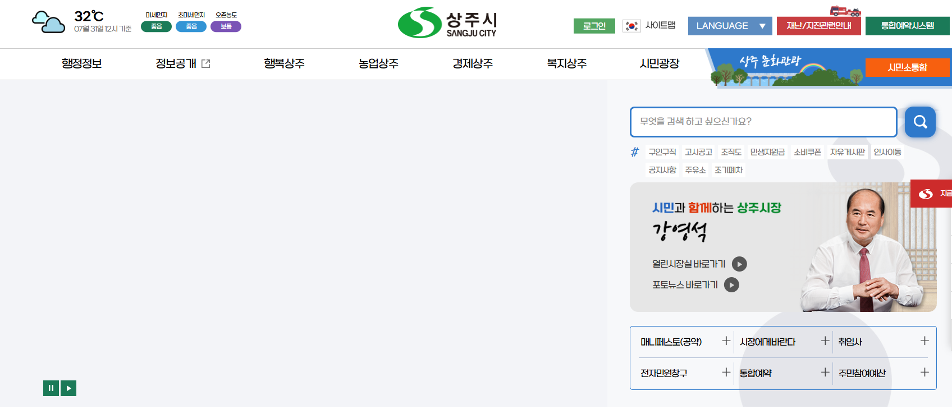
Task: Click 통합예약시스템 button
Action: tap(908, 26)
